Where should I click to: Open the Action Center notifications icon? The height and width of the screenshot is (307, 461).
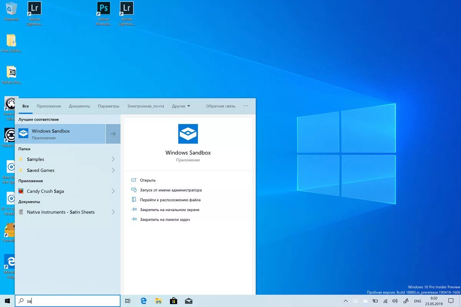coord(451,301)
